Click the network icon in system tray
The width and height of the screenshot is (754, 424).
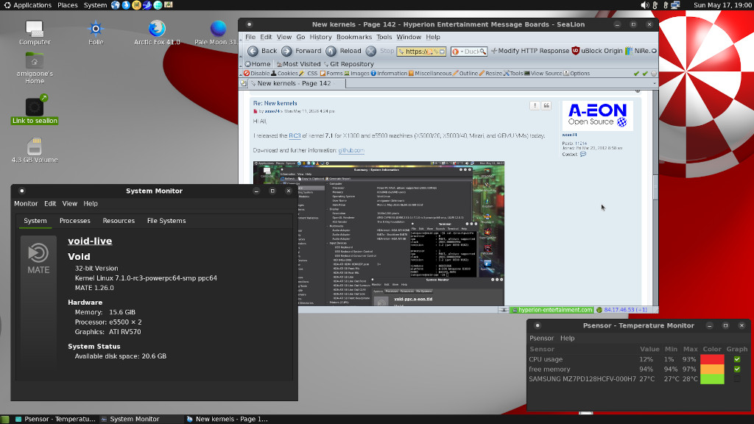tap(676, 5)
